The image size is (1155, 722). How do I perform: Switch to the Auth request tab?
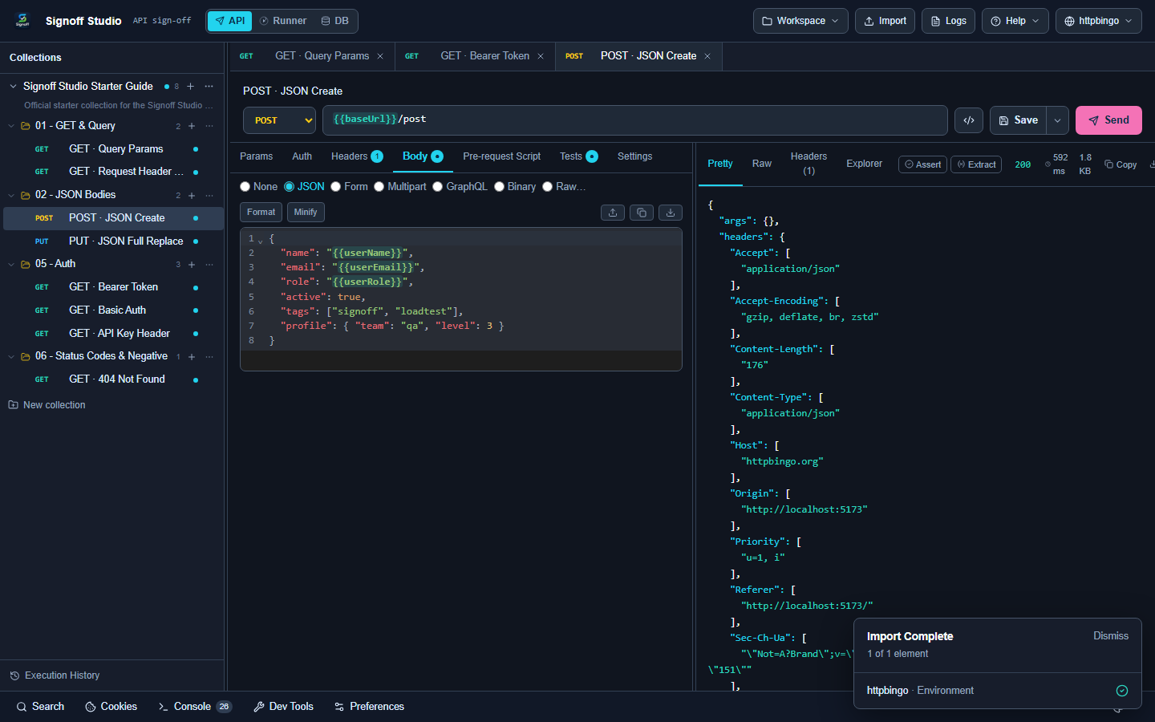(x=302, y=156)
